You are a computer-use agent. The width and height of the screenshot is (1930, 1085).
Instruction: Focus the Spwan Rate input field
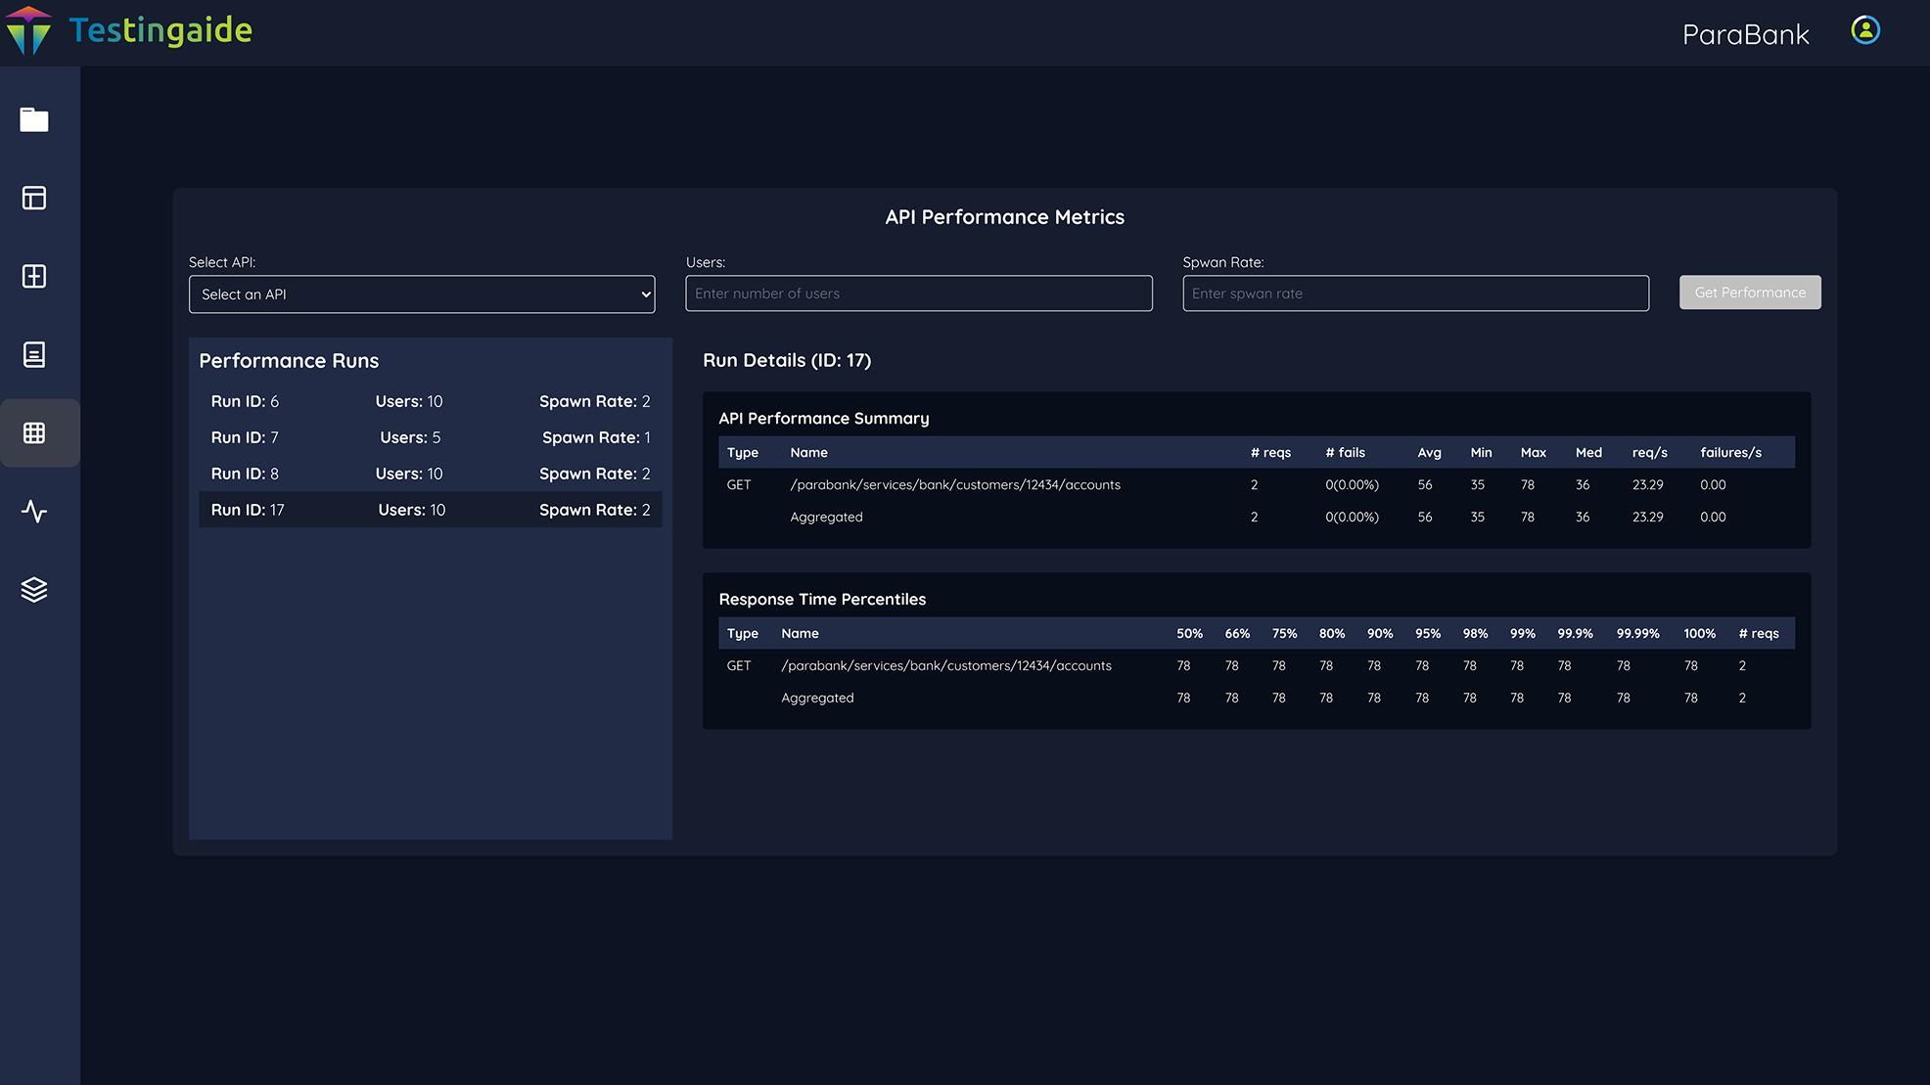[1415, 294]
